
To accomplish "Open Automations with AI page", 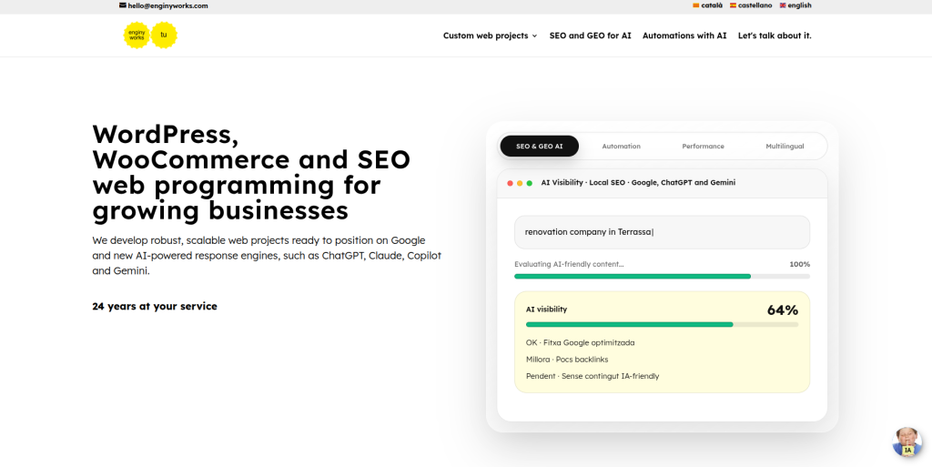I will point(684,36).
